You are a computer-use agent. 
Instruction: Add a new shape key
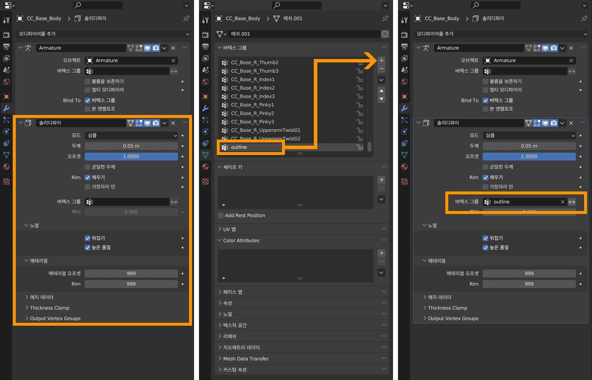(x=381, y=180)
